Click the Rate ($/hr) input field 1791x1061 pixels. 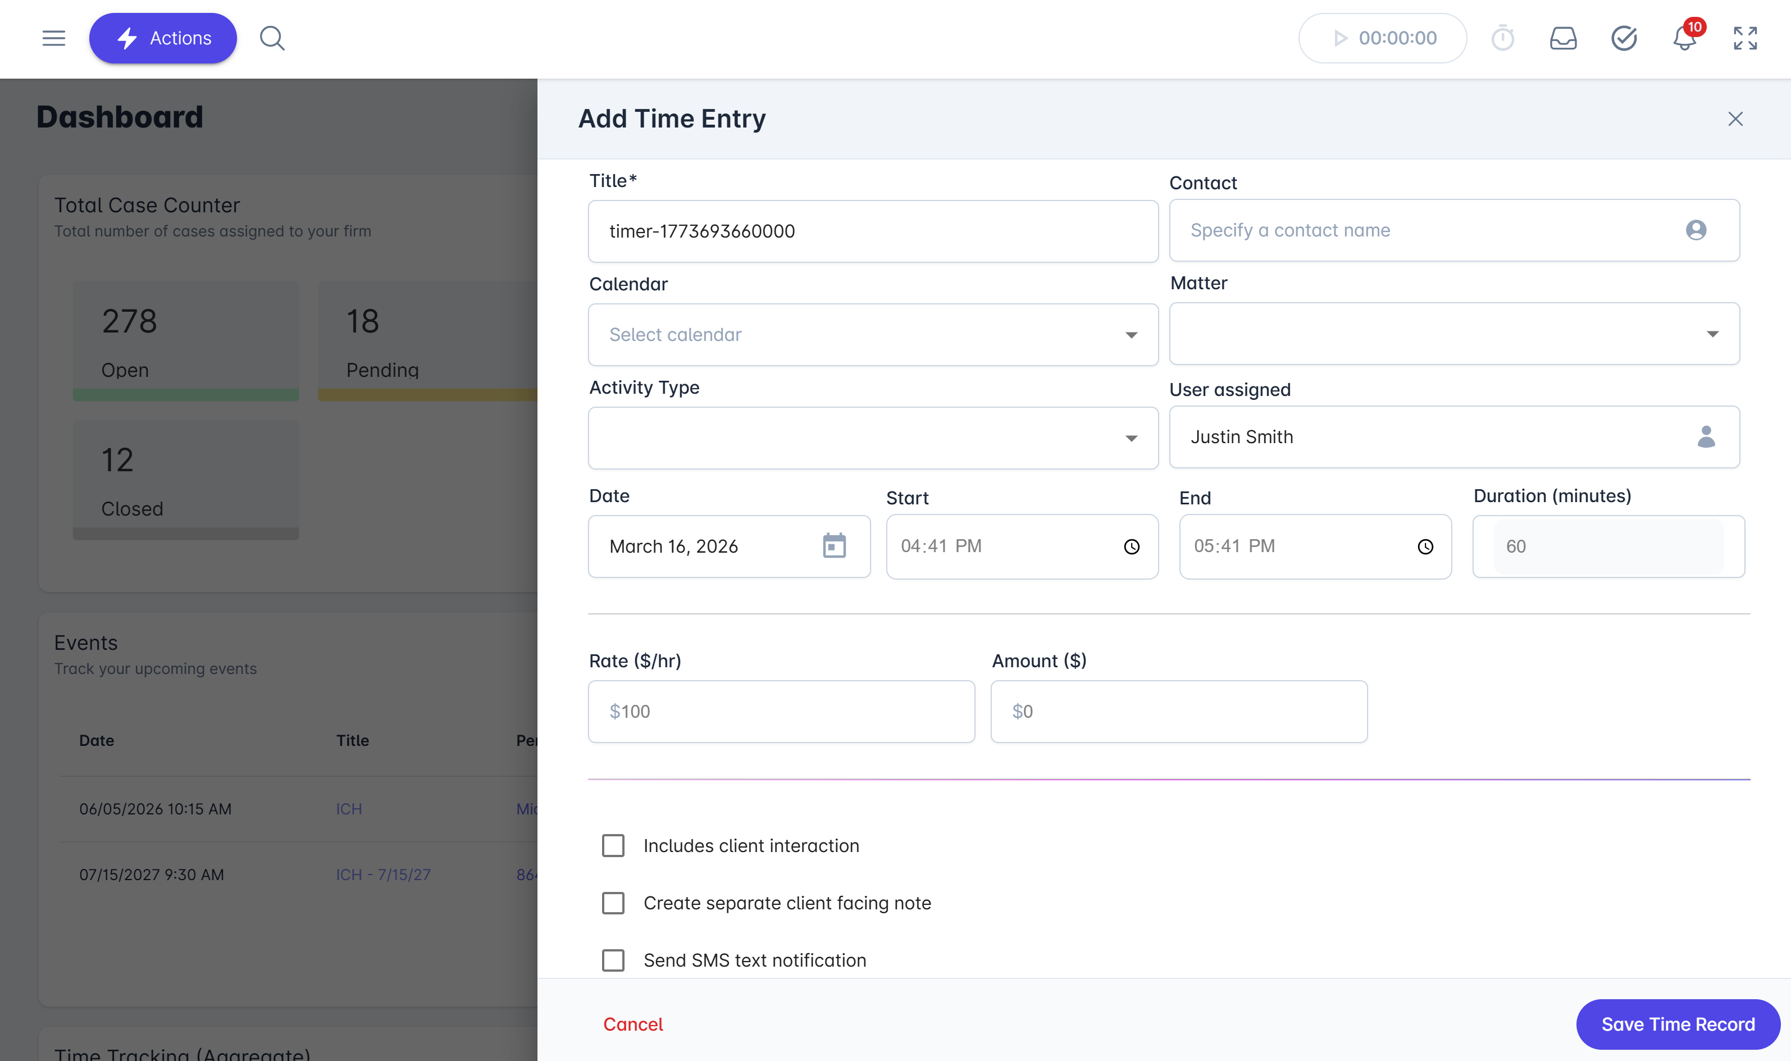pyautogui.click(x=781, y=712)
